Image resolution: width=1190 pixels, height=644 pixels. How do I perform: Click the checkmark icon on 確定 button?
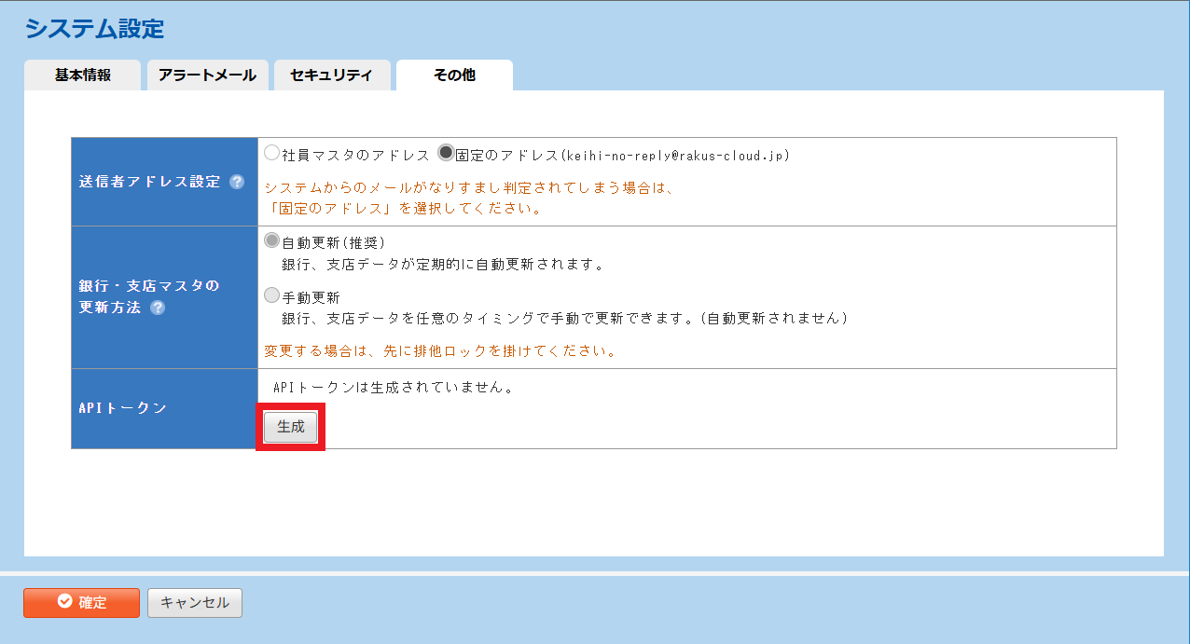64,602
